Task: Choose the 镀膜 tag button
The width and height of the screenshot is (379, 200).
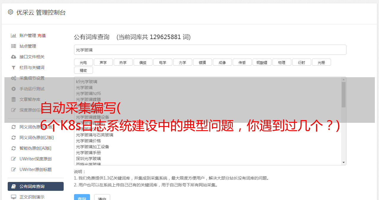Action: (202, 62)
